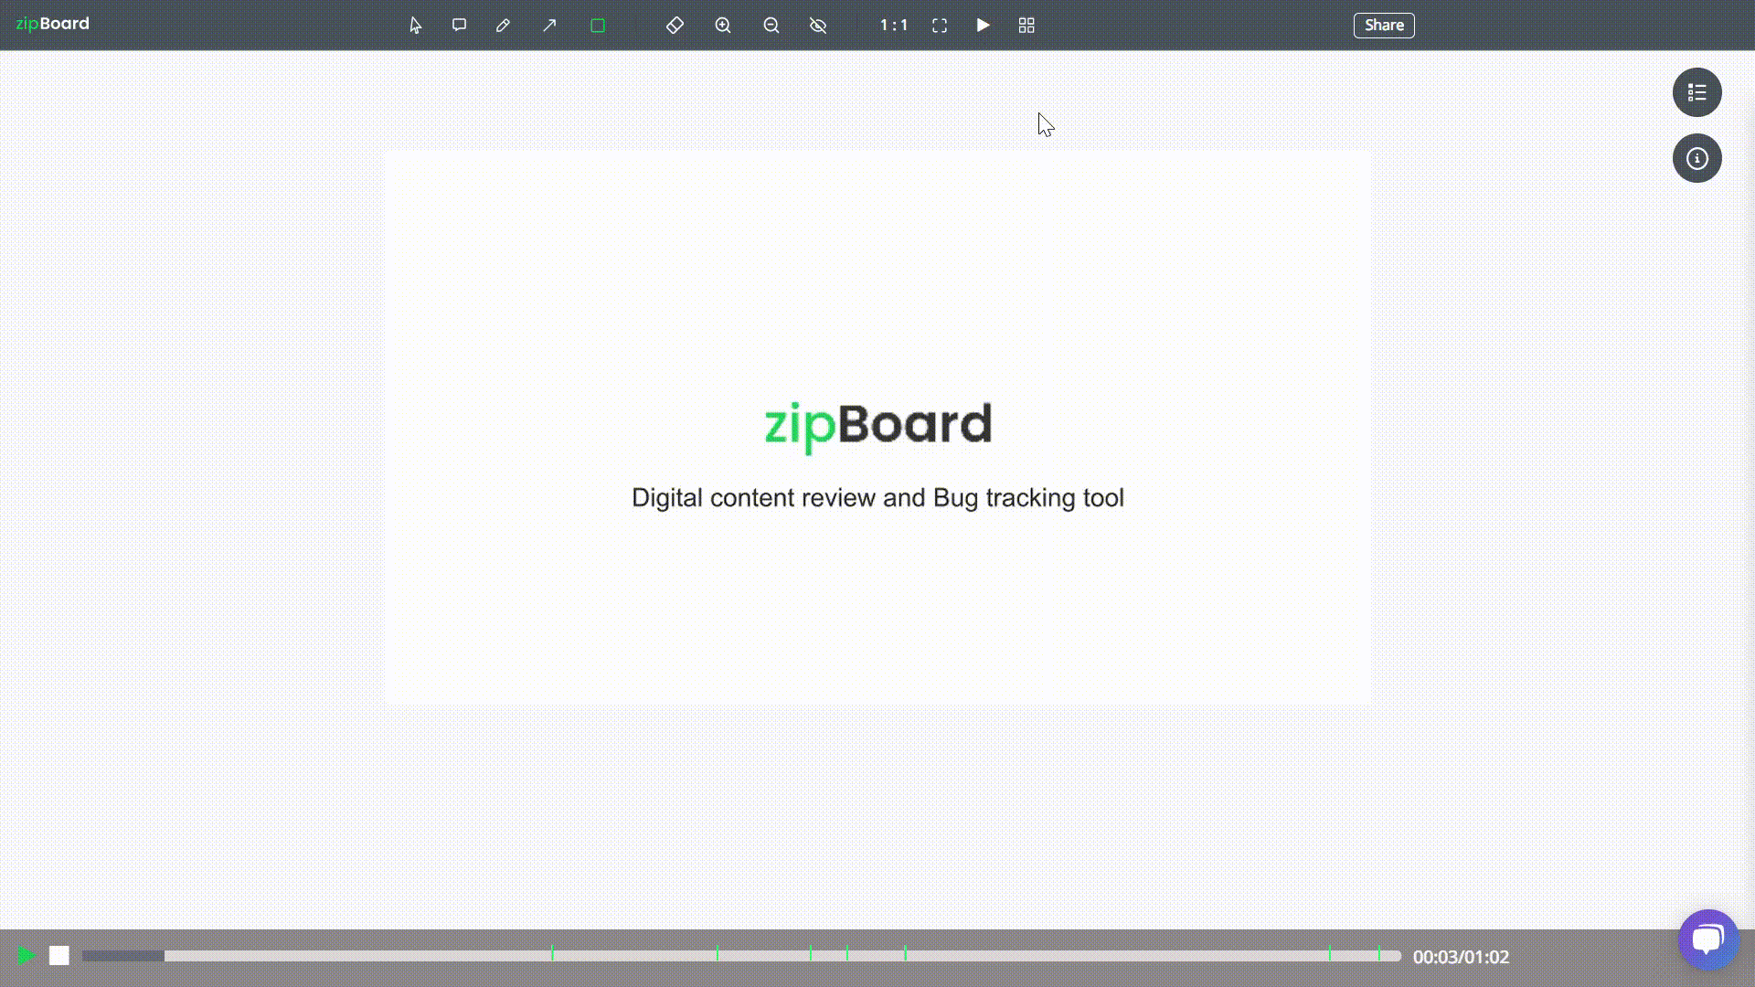Open the chat support widget
The image size is (1755, 987).
point(1707,939)
